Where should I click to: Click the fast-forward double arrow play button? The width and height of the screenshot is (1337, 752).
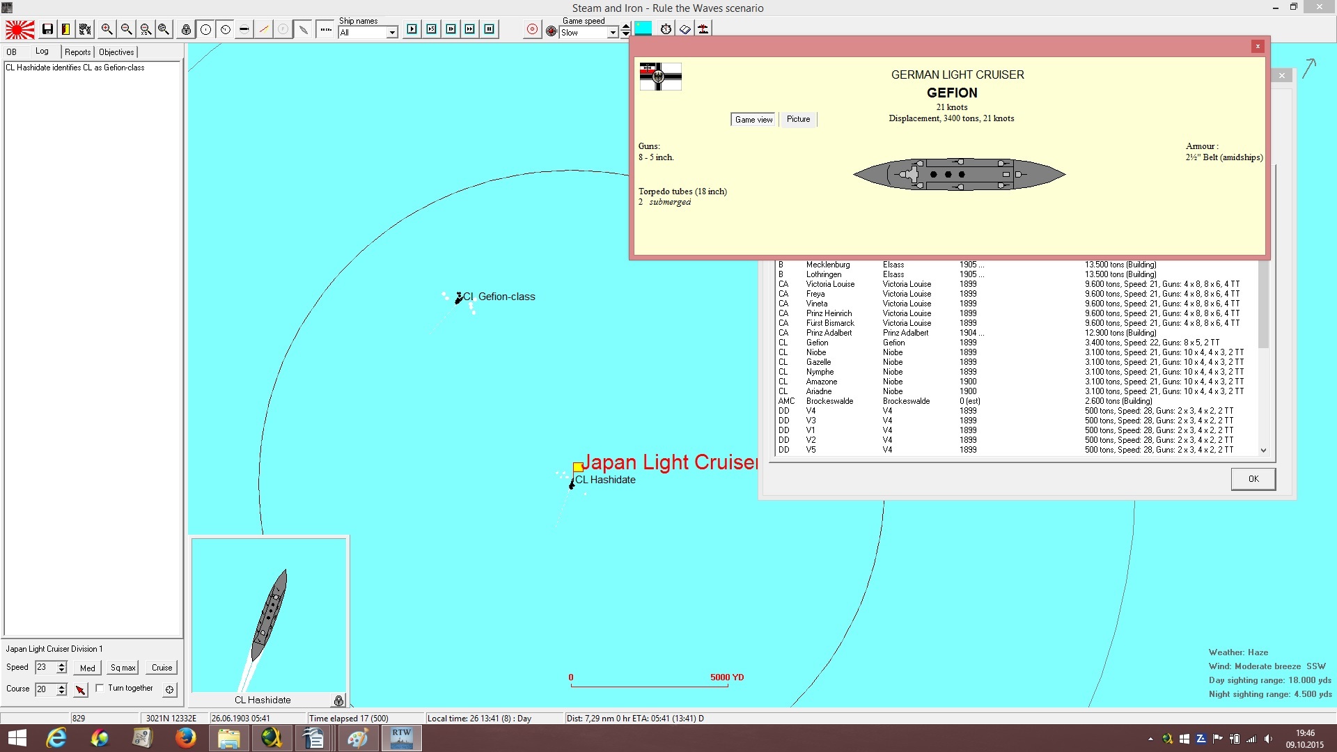470,29
